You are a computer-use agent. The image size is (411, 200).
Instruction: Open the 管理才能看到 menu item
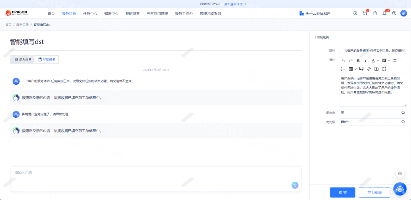click(210, 14)
